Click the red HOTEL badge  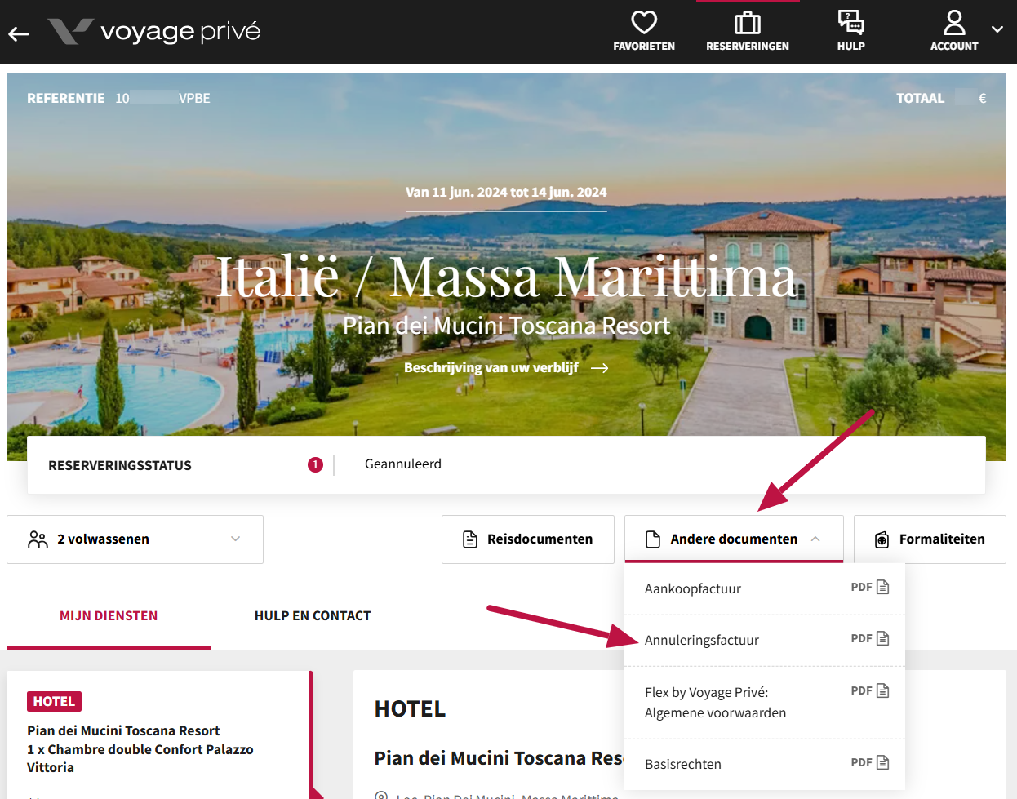[x=54, y=701]
